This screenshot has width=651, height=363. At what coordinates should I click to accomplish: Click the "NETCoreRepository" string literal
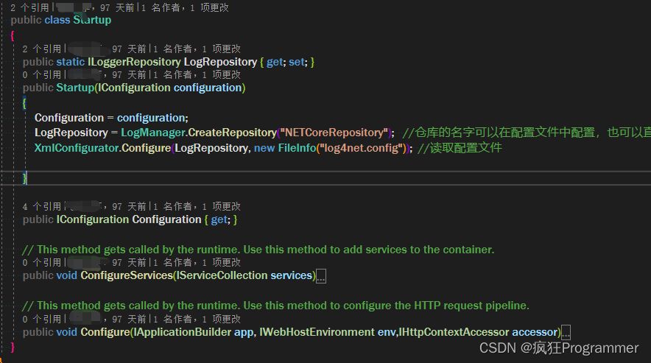334,133
